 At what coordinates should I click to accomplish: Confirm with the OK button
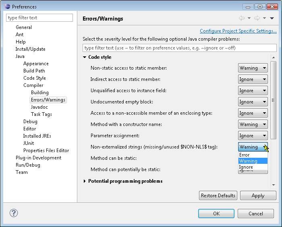[216, 214]
